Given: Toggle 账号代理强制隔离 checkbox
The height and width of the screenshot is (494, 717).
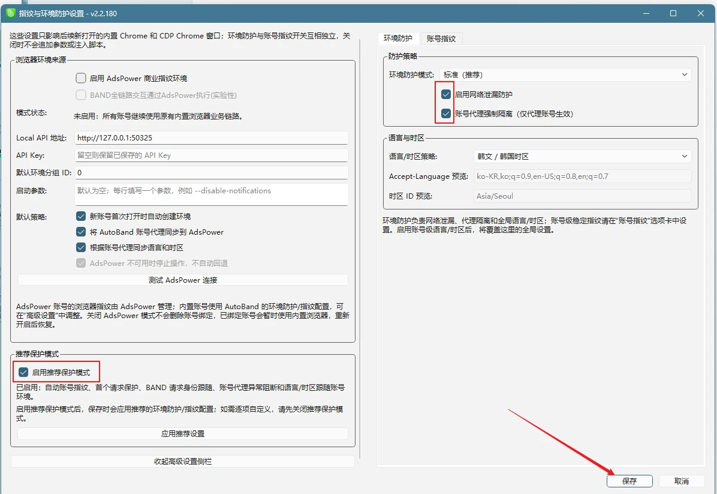Looking at the screenshot, I should point(446,113).
